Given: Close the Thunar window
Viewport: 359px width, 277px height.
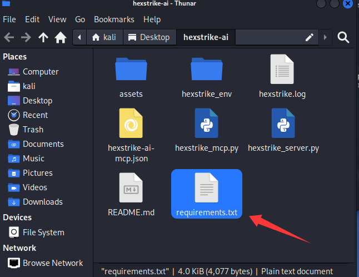Looking at the screenshot, I should pyautogui.click(x=347, y=4).
